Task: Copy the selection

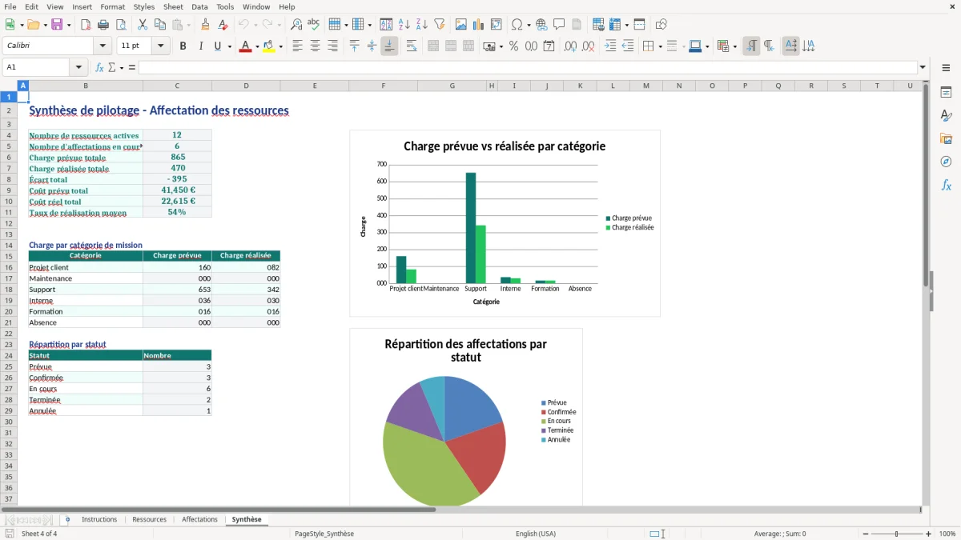Action: coord(159,25)
